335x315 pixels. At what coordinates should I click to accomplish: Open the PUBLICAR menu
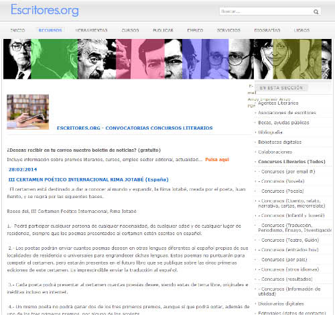tap(163, 30)
